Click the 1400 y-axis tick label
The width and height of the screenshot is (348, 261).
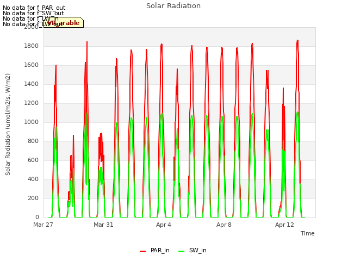tap(32, 84)
